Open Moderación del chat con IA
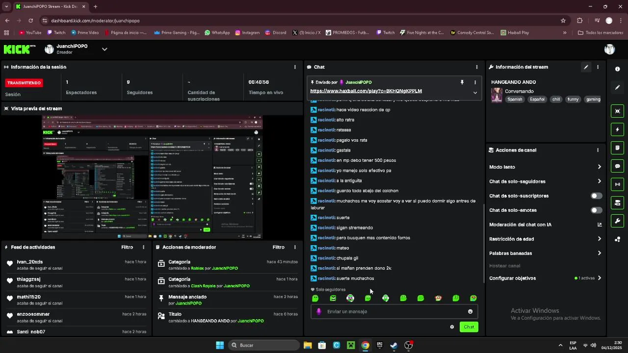Viewport: 628px width, 353px height. [x=545, y=225]
